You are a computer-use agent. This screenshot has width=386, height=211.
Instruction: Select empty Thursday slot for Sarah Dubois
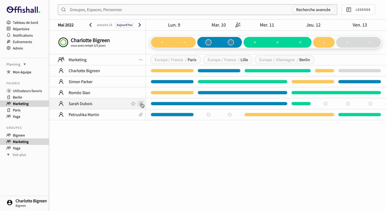325,104
